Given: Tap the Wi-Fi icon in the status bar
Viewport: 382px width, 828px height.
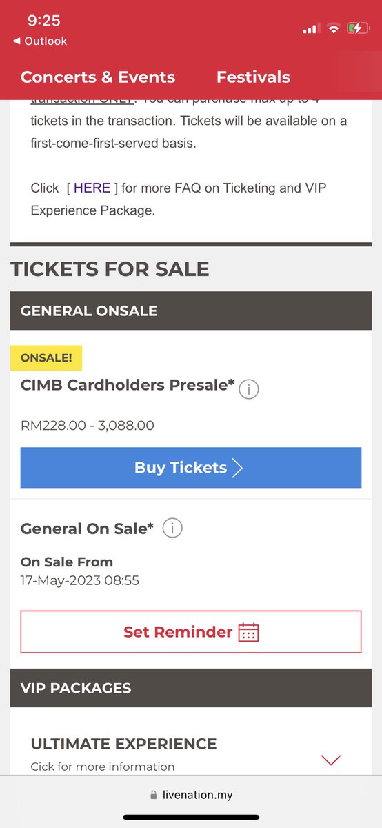Looking at the screenshot, I should [x=334, y=28].
